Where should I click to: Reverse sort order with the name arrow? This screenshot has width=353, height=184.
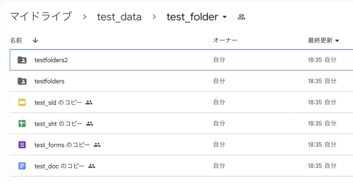(35, 40)
